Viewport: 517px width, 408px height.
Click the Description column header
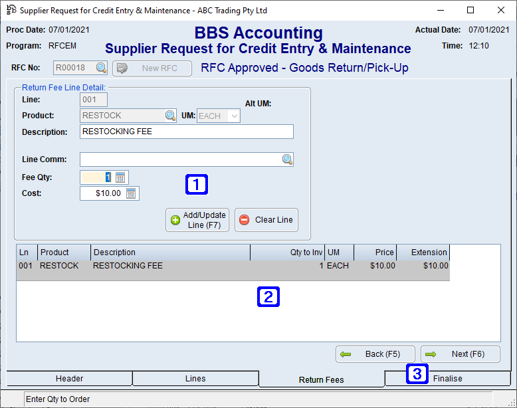point(171,253)
